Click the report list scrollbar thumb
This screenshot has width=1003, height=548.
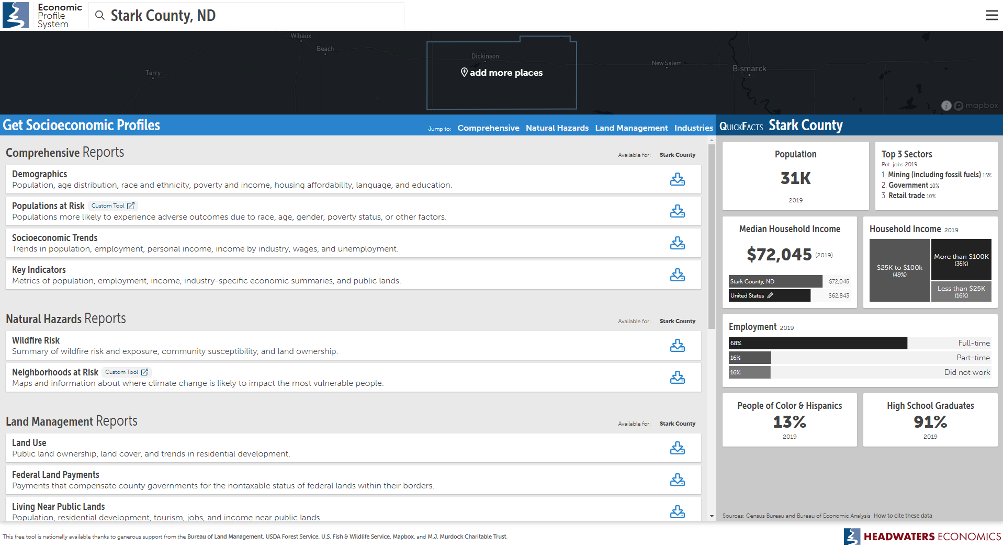pos(712,236)
